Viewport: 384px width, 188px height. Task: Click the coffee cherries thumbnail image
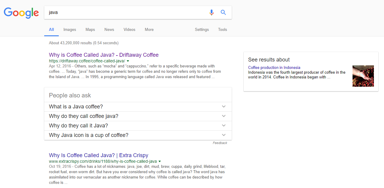(x=363, y=76)
